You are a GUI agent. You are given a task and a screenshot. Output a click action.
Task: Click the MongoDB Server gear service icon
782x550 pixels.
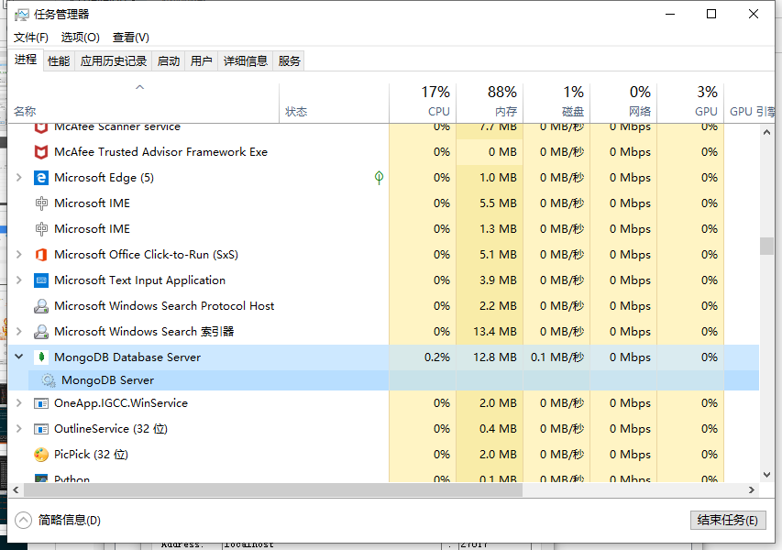49,380
